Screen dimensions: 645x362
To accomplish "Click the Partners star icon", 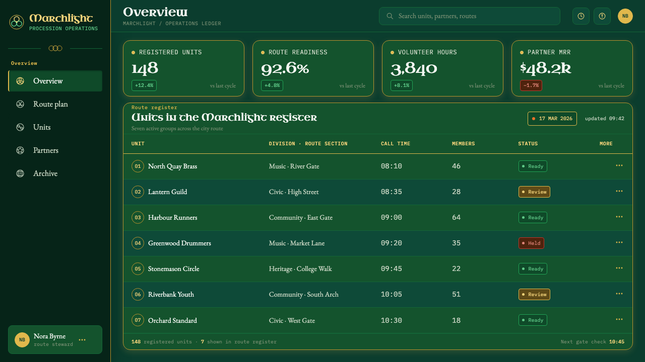I will tap(20, 150).
